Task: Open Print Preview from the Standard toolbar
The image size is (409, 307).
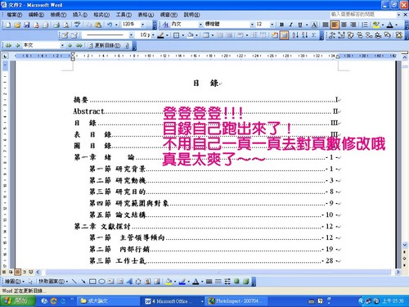Action: (x=65, y=25)
